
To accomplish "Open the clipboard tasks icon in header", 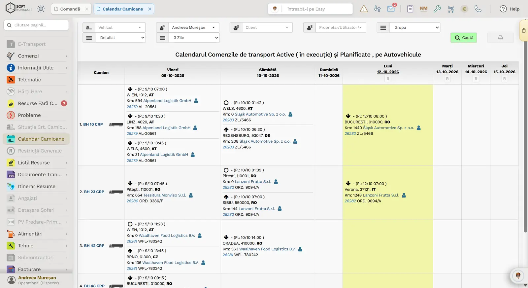I will [410, 9].
